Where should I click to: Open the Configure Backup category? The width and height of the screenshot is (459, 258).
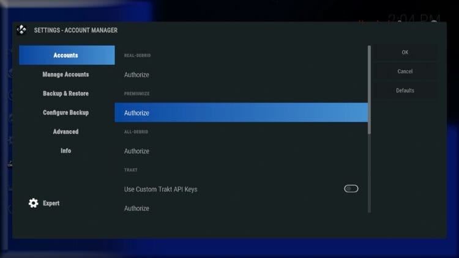pyautogui.click(x=65, y=112)
